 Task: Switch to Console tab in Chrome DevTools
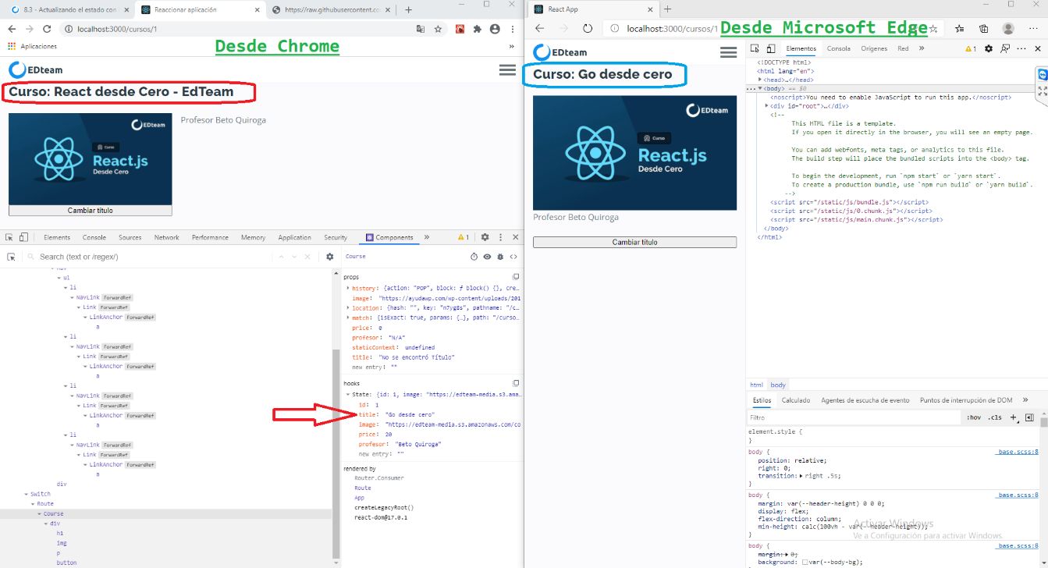coord(94,237)
